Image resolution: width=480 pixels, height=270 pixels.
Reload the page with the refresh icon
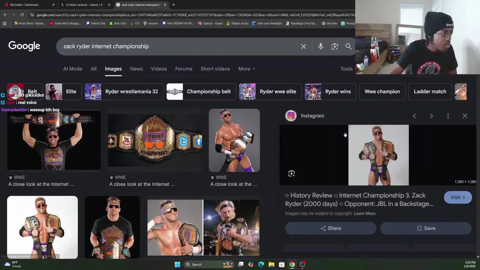[22, 15]
